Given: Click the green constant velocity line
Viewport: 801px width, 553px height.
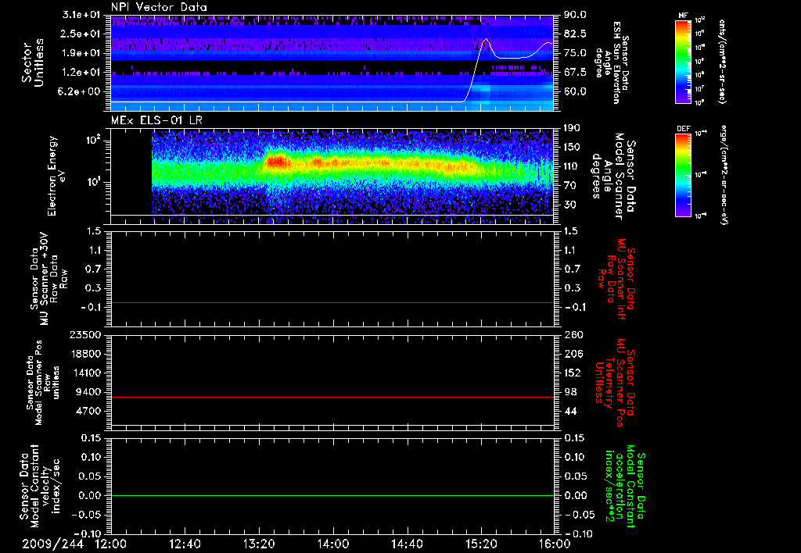Looking at the screenshot, I should point(332,496).
